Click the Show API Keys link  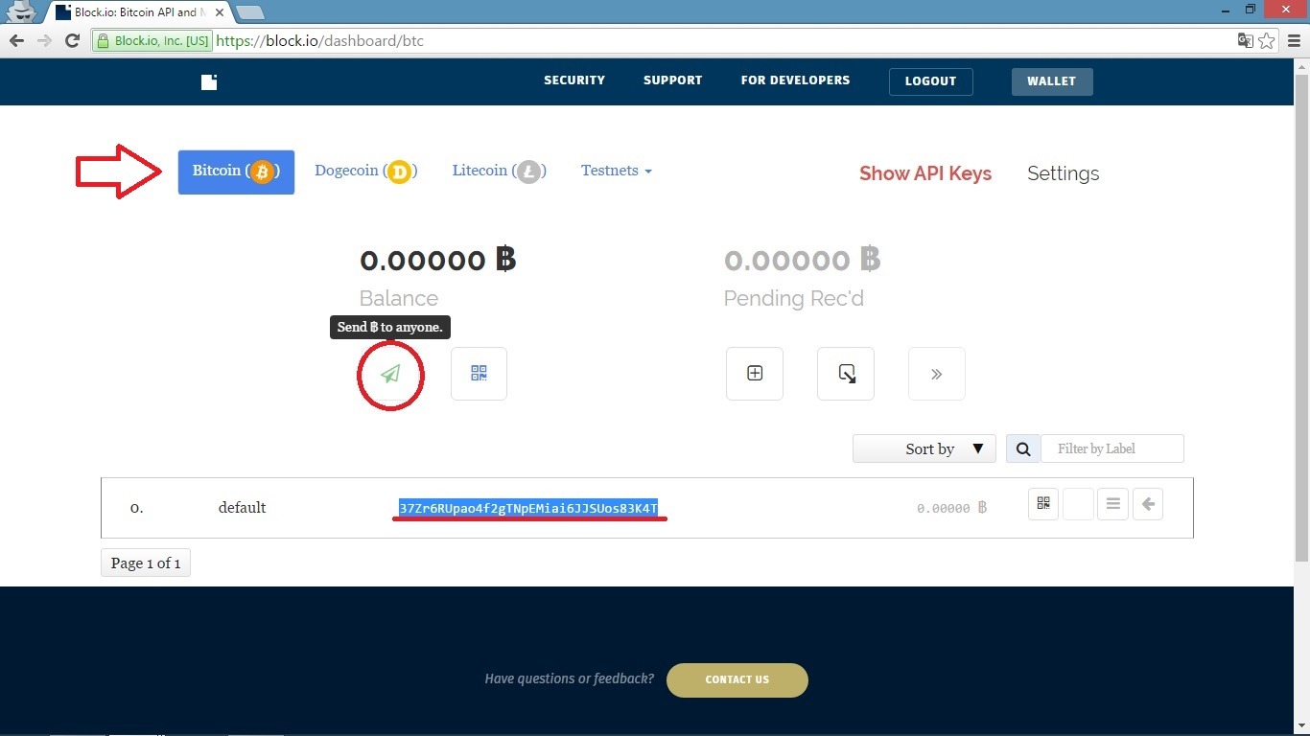(924, 173)
